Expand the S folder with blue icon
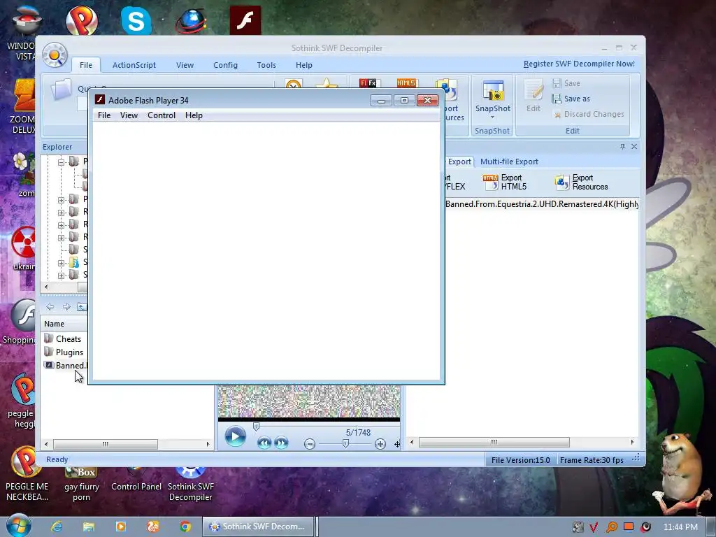Screen dimensions: 716x537 tap(61, 263)
